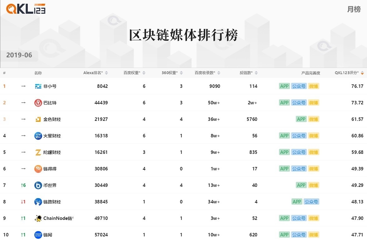
Task: Sort by Alexa排名 column arrows
Action: [x=106, y=73]
